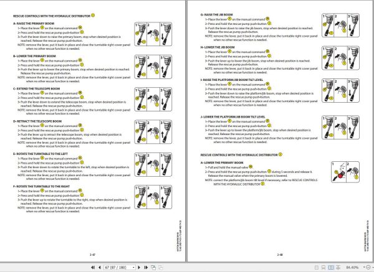Click page number 2-67 at left page bottom
The height and width of the screenshot is (272, 374).
pos(92,255)
